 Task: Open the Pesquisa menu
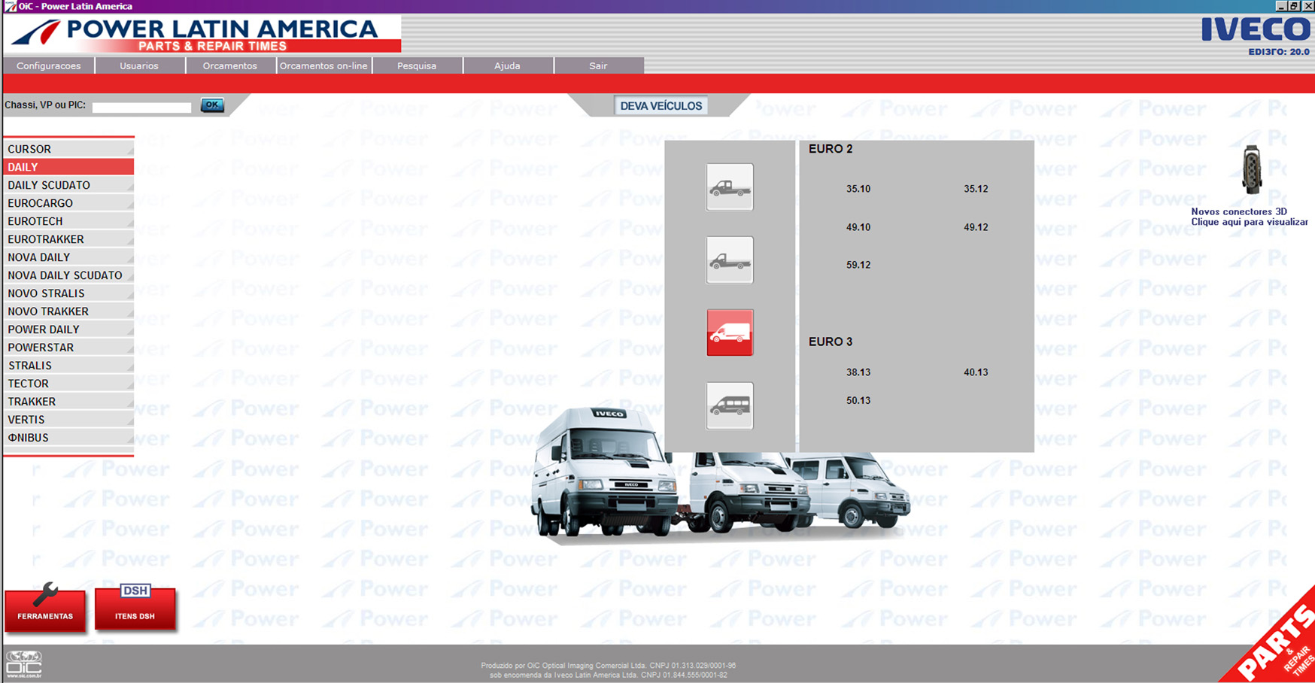[417, 66]
